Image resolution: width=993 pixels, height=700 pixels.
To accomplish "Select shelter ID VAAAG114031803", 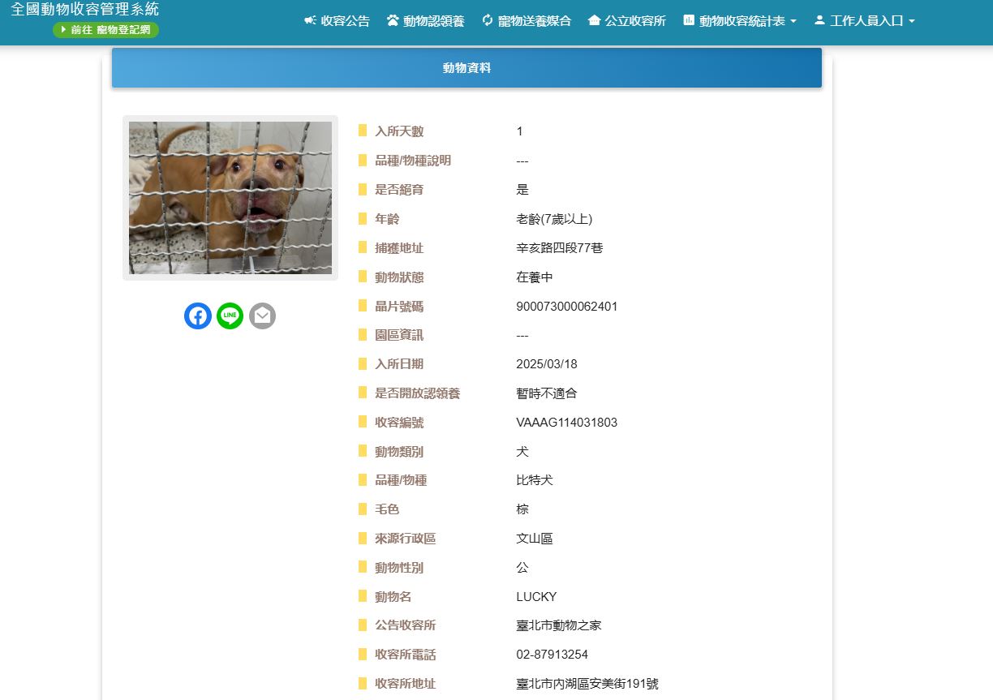I will click(567, 423).
